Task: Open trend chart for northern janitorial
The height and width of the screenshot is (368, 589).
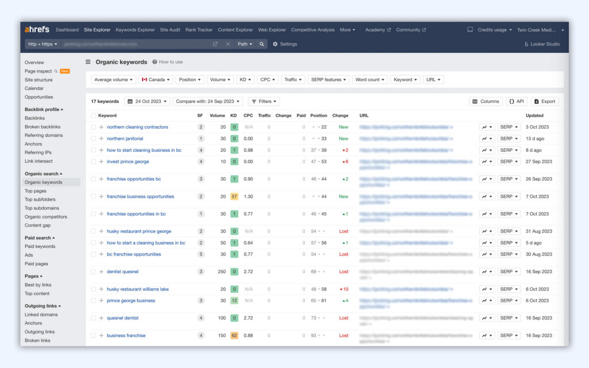Action: (x=487, y=139)
